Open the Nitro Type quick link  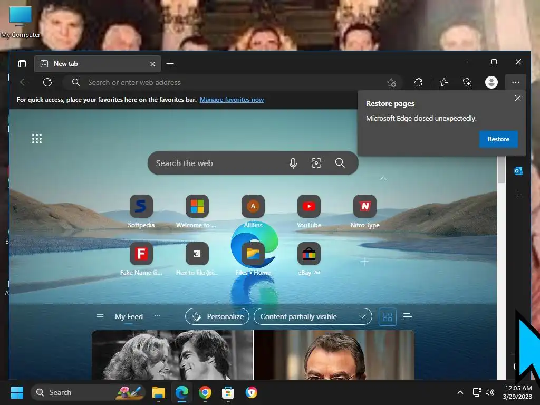coord(365,212)
